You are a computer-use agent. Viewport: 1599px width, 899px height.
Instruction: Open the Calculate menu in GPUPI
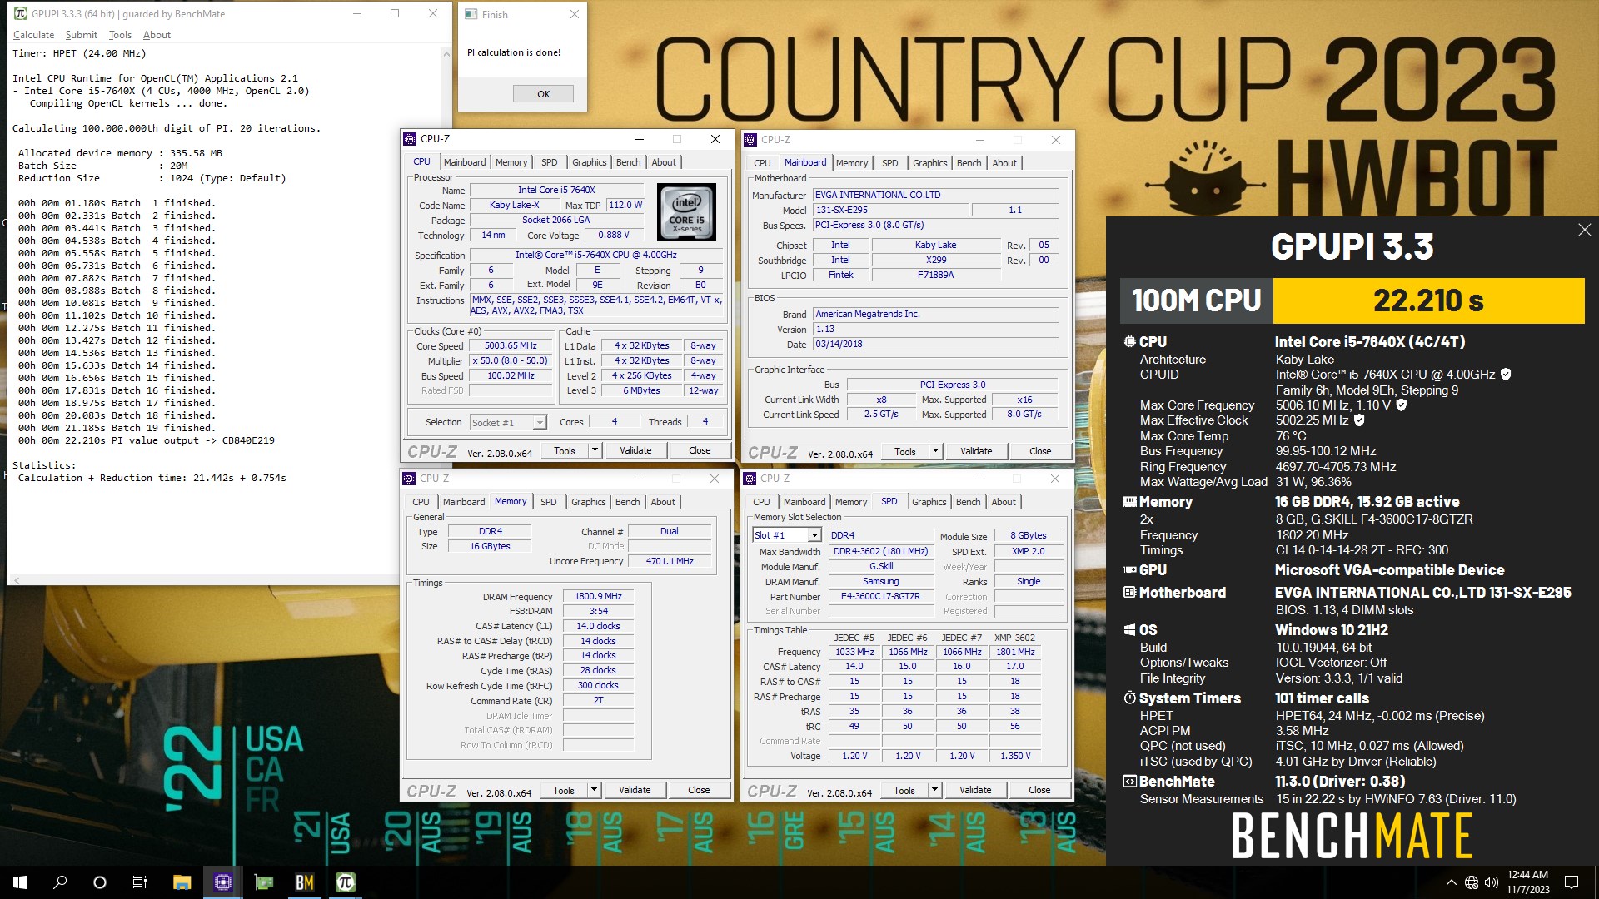click(33, 35)
